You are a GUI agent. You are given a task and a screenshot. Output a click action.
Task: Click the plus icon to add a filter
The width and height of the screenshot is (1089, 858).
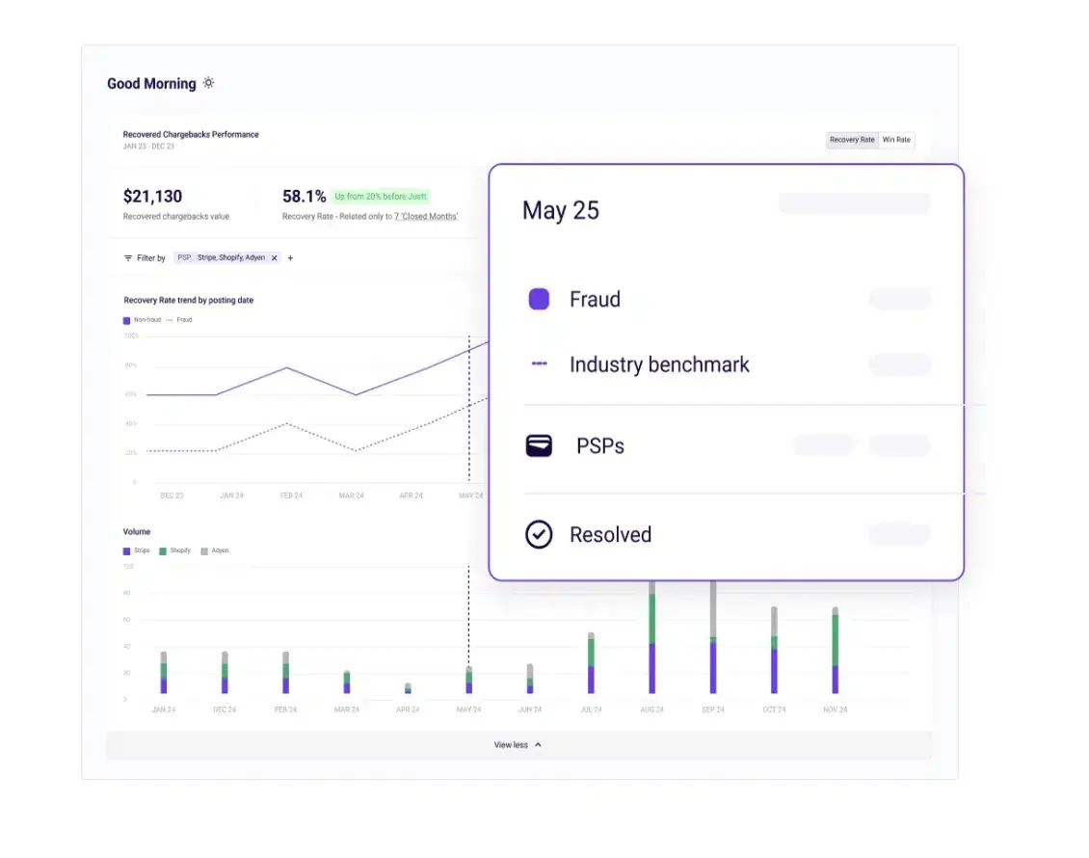290,257
